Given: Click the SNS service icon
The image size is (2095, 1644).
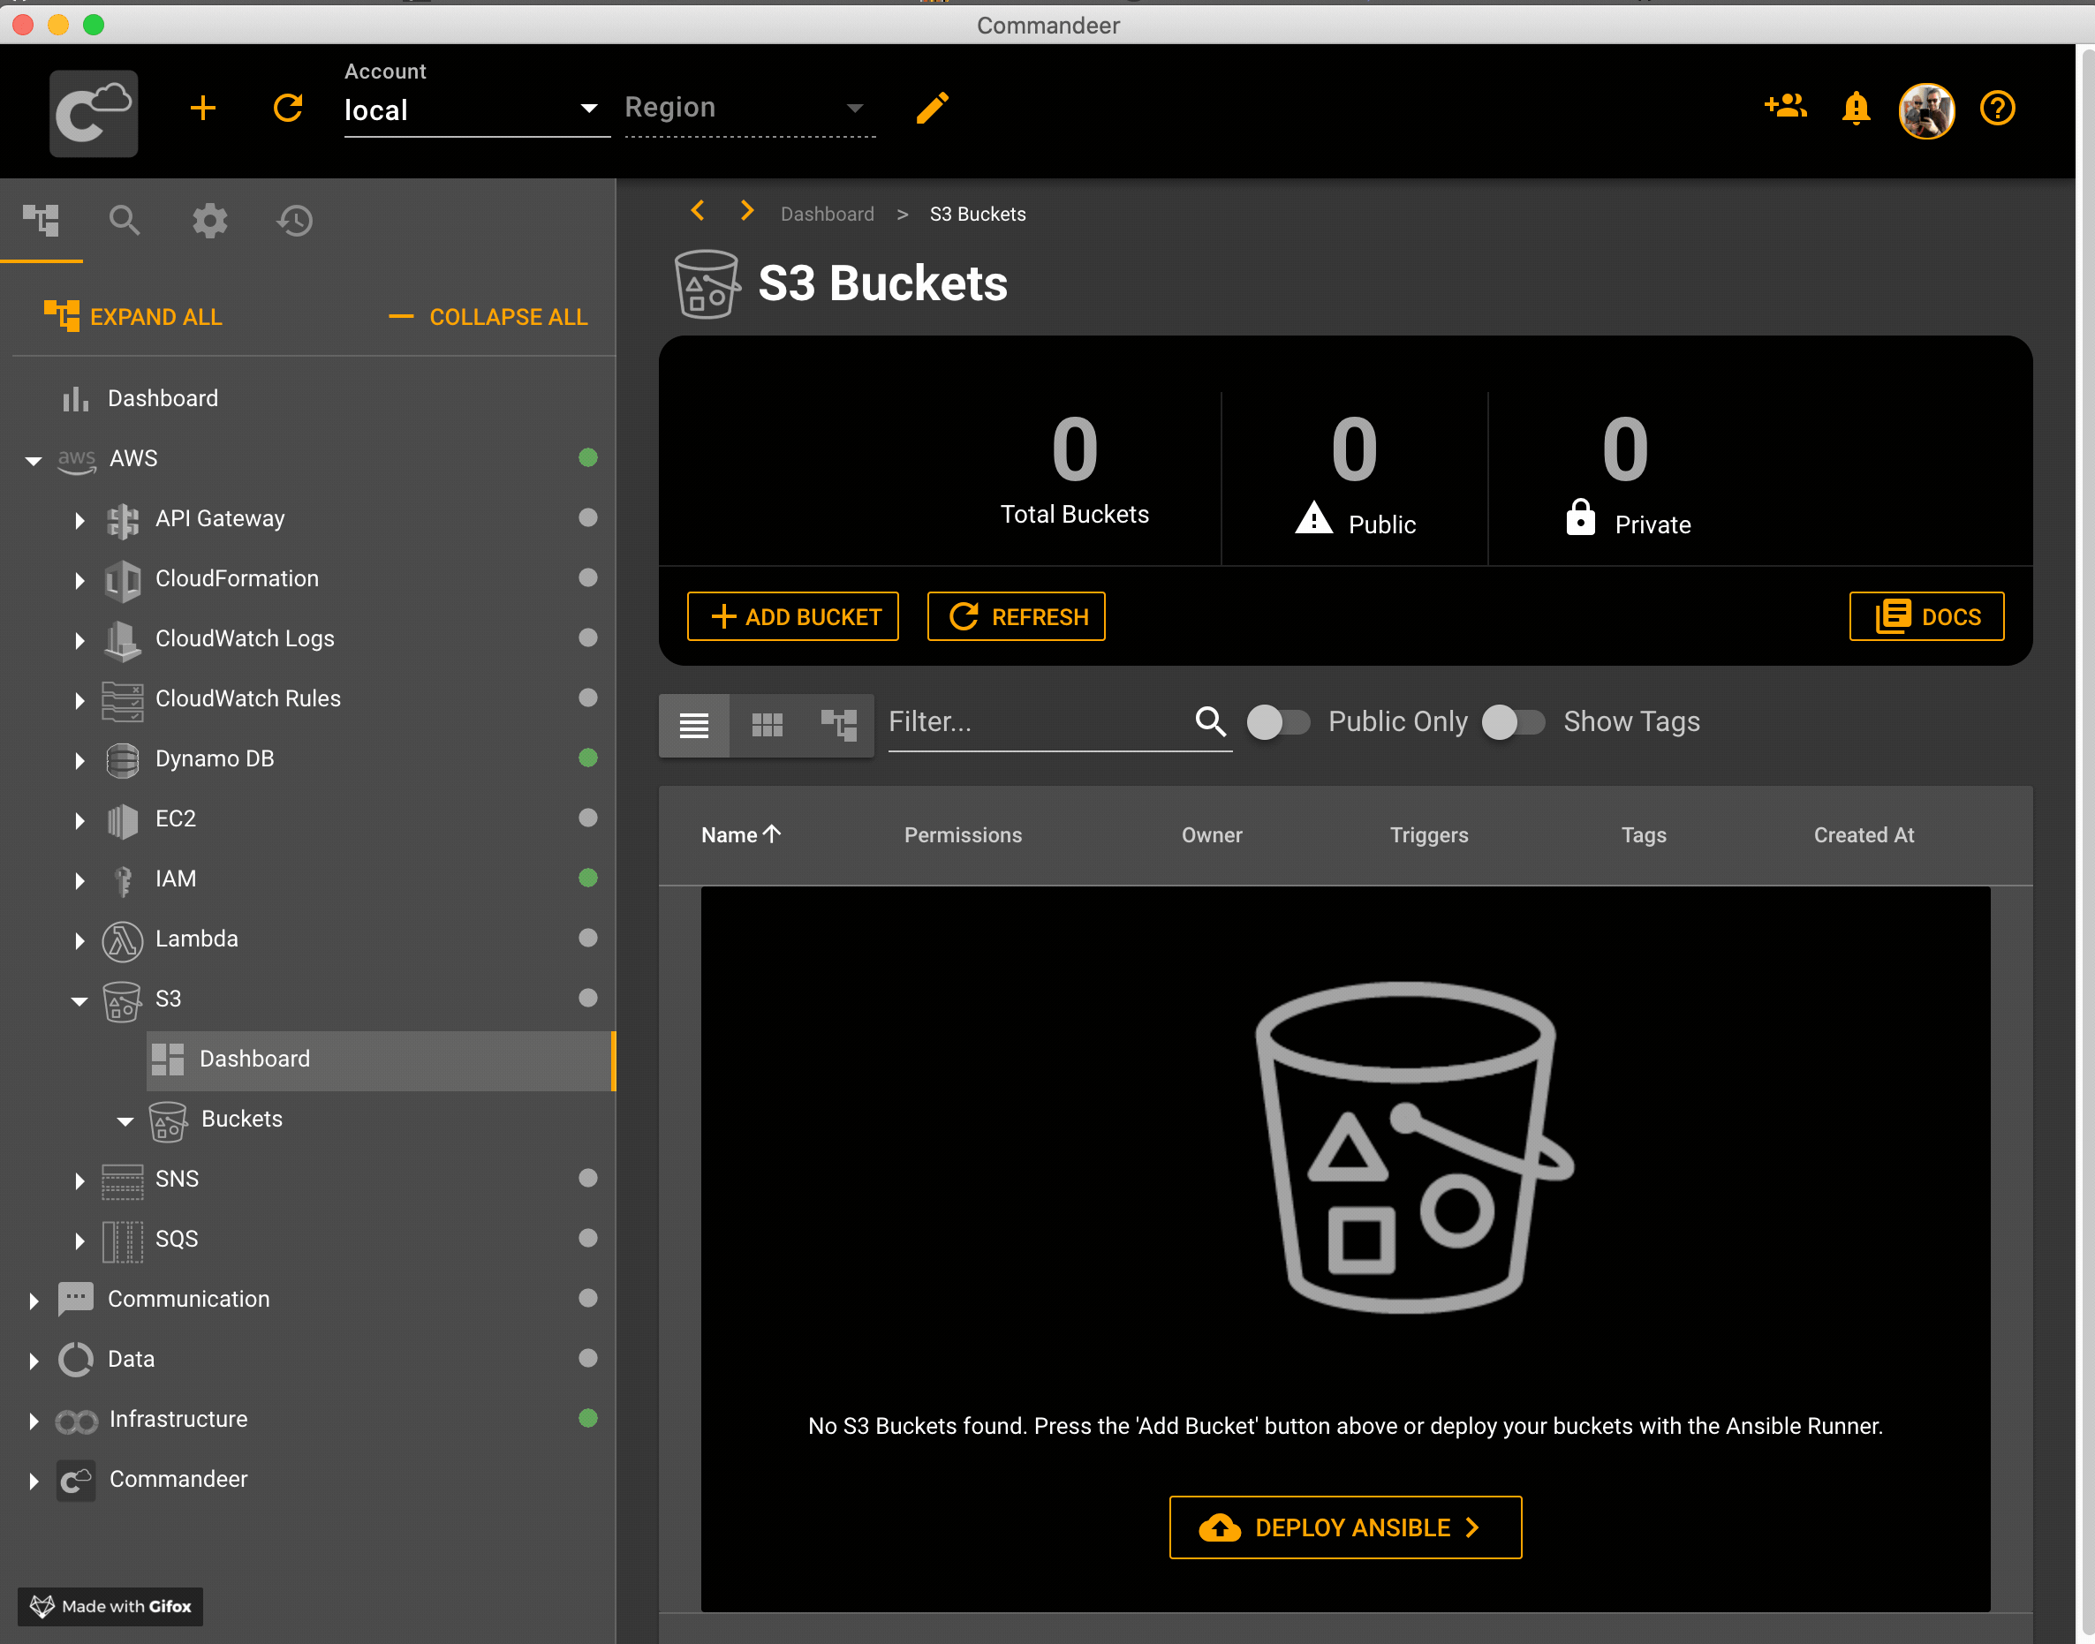Looking at the screenshot, I should (x=122, y=1180).
